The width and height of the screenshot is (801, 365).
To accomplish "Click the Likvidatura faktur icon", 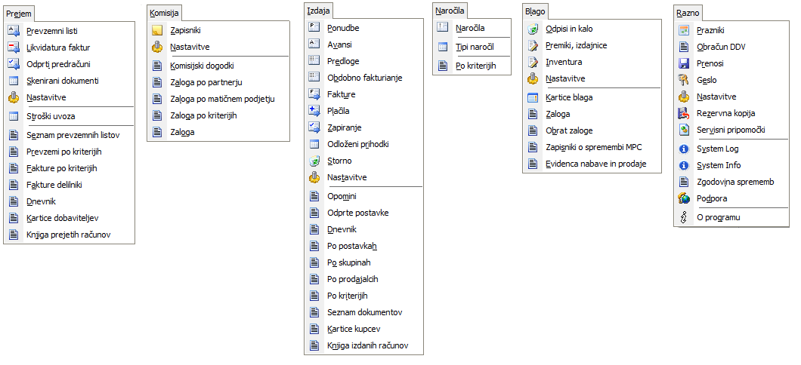I will (x=14, y=48).
